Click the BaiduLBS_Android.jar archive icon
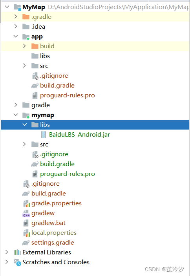 (x=44, y=135)
